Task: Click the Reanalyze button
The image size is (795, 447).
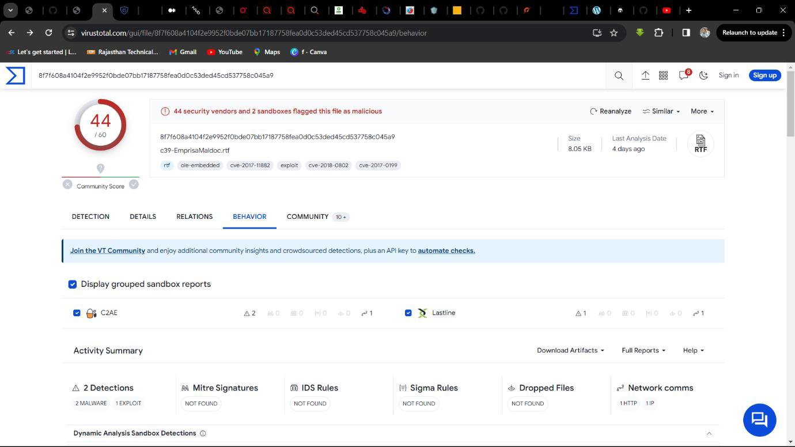Action: 610,111
